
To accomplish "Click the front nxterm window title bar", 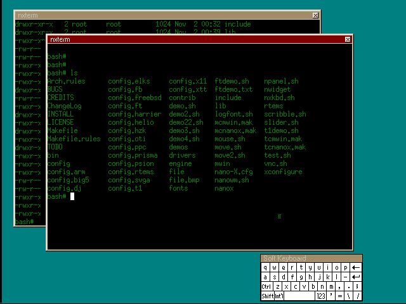I will coord(190,39).
